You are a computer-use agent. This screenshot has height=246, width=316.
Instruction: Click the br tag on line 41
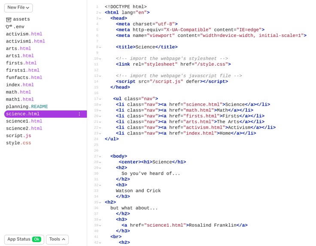[116, 237]
